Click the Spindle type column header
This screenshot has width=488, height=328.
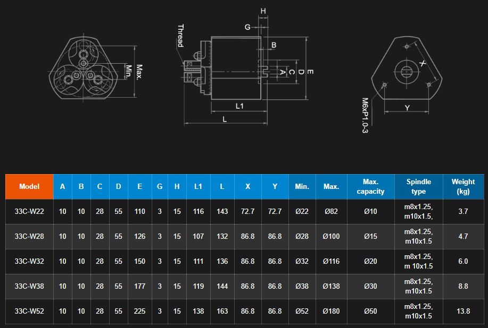[x=419, y=186]
